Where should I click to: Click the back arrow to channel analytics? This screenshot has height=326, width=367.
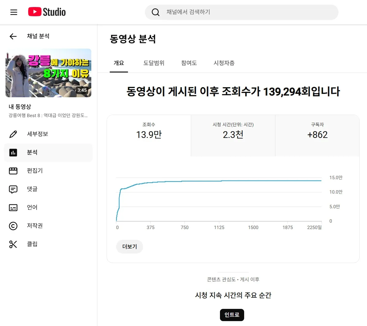pyautogui.click(x=13, y=36)
